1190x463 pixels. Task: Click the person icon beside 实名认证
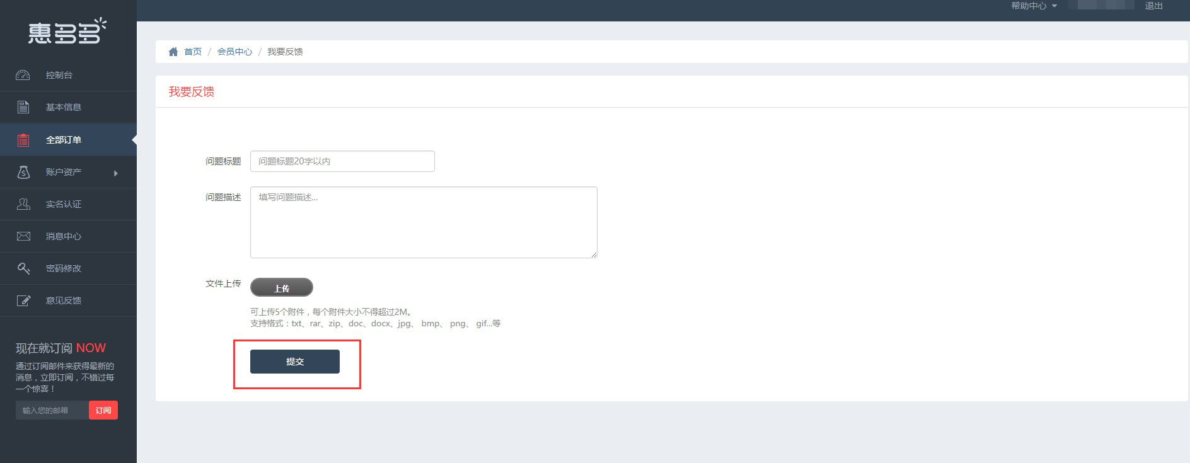pyautogui.click(x=23, y=204)
